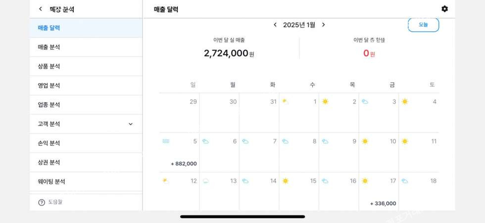The height and width of the screenshot is (223, 485).
Task: Tap the sun weather icon on day 2
Action: (325, 102)
